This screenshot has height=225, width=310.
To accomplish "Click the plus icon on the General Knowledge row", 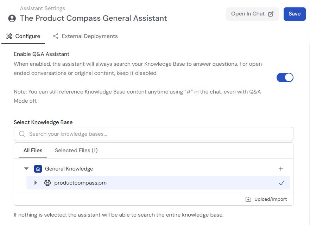I will (280, 169).
